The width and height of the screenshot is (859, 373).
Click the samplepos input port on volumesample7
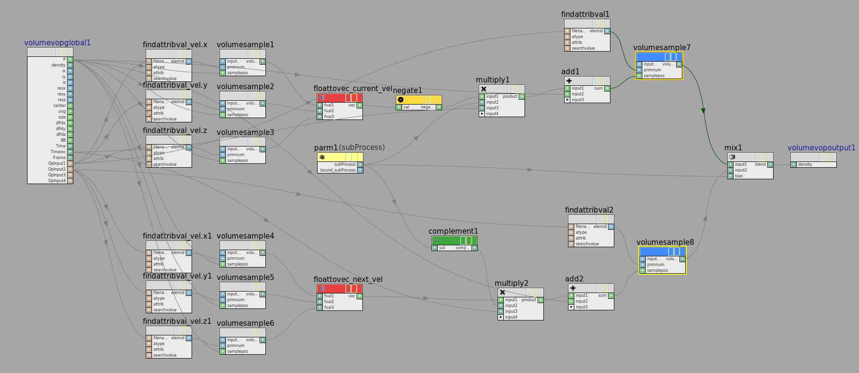[x=639, y=76]
